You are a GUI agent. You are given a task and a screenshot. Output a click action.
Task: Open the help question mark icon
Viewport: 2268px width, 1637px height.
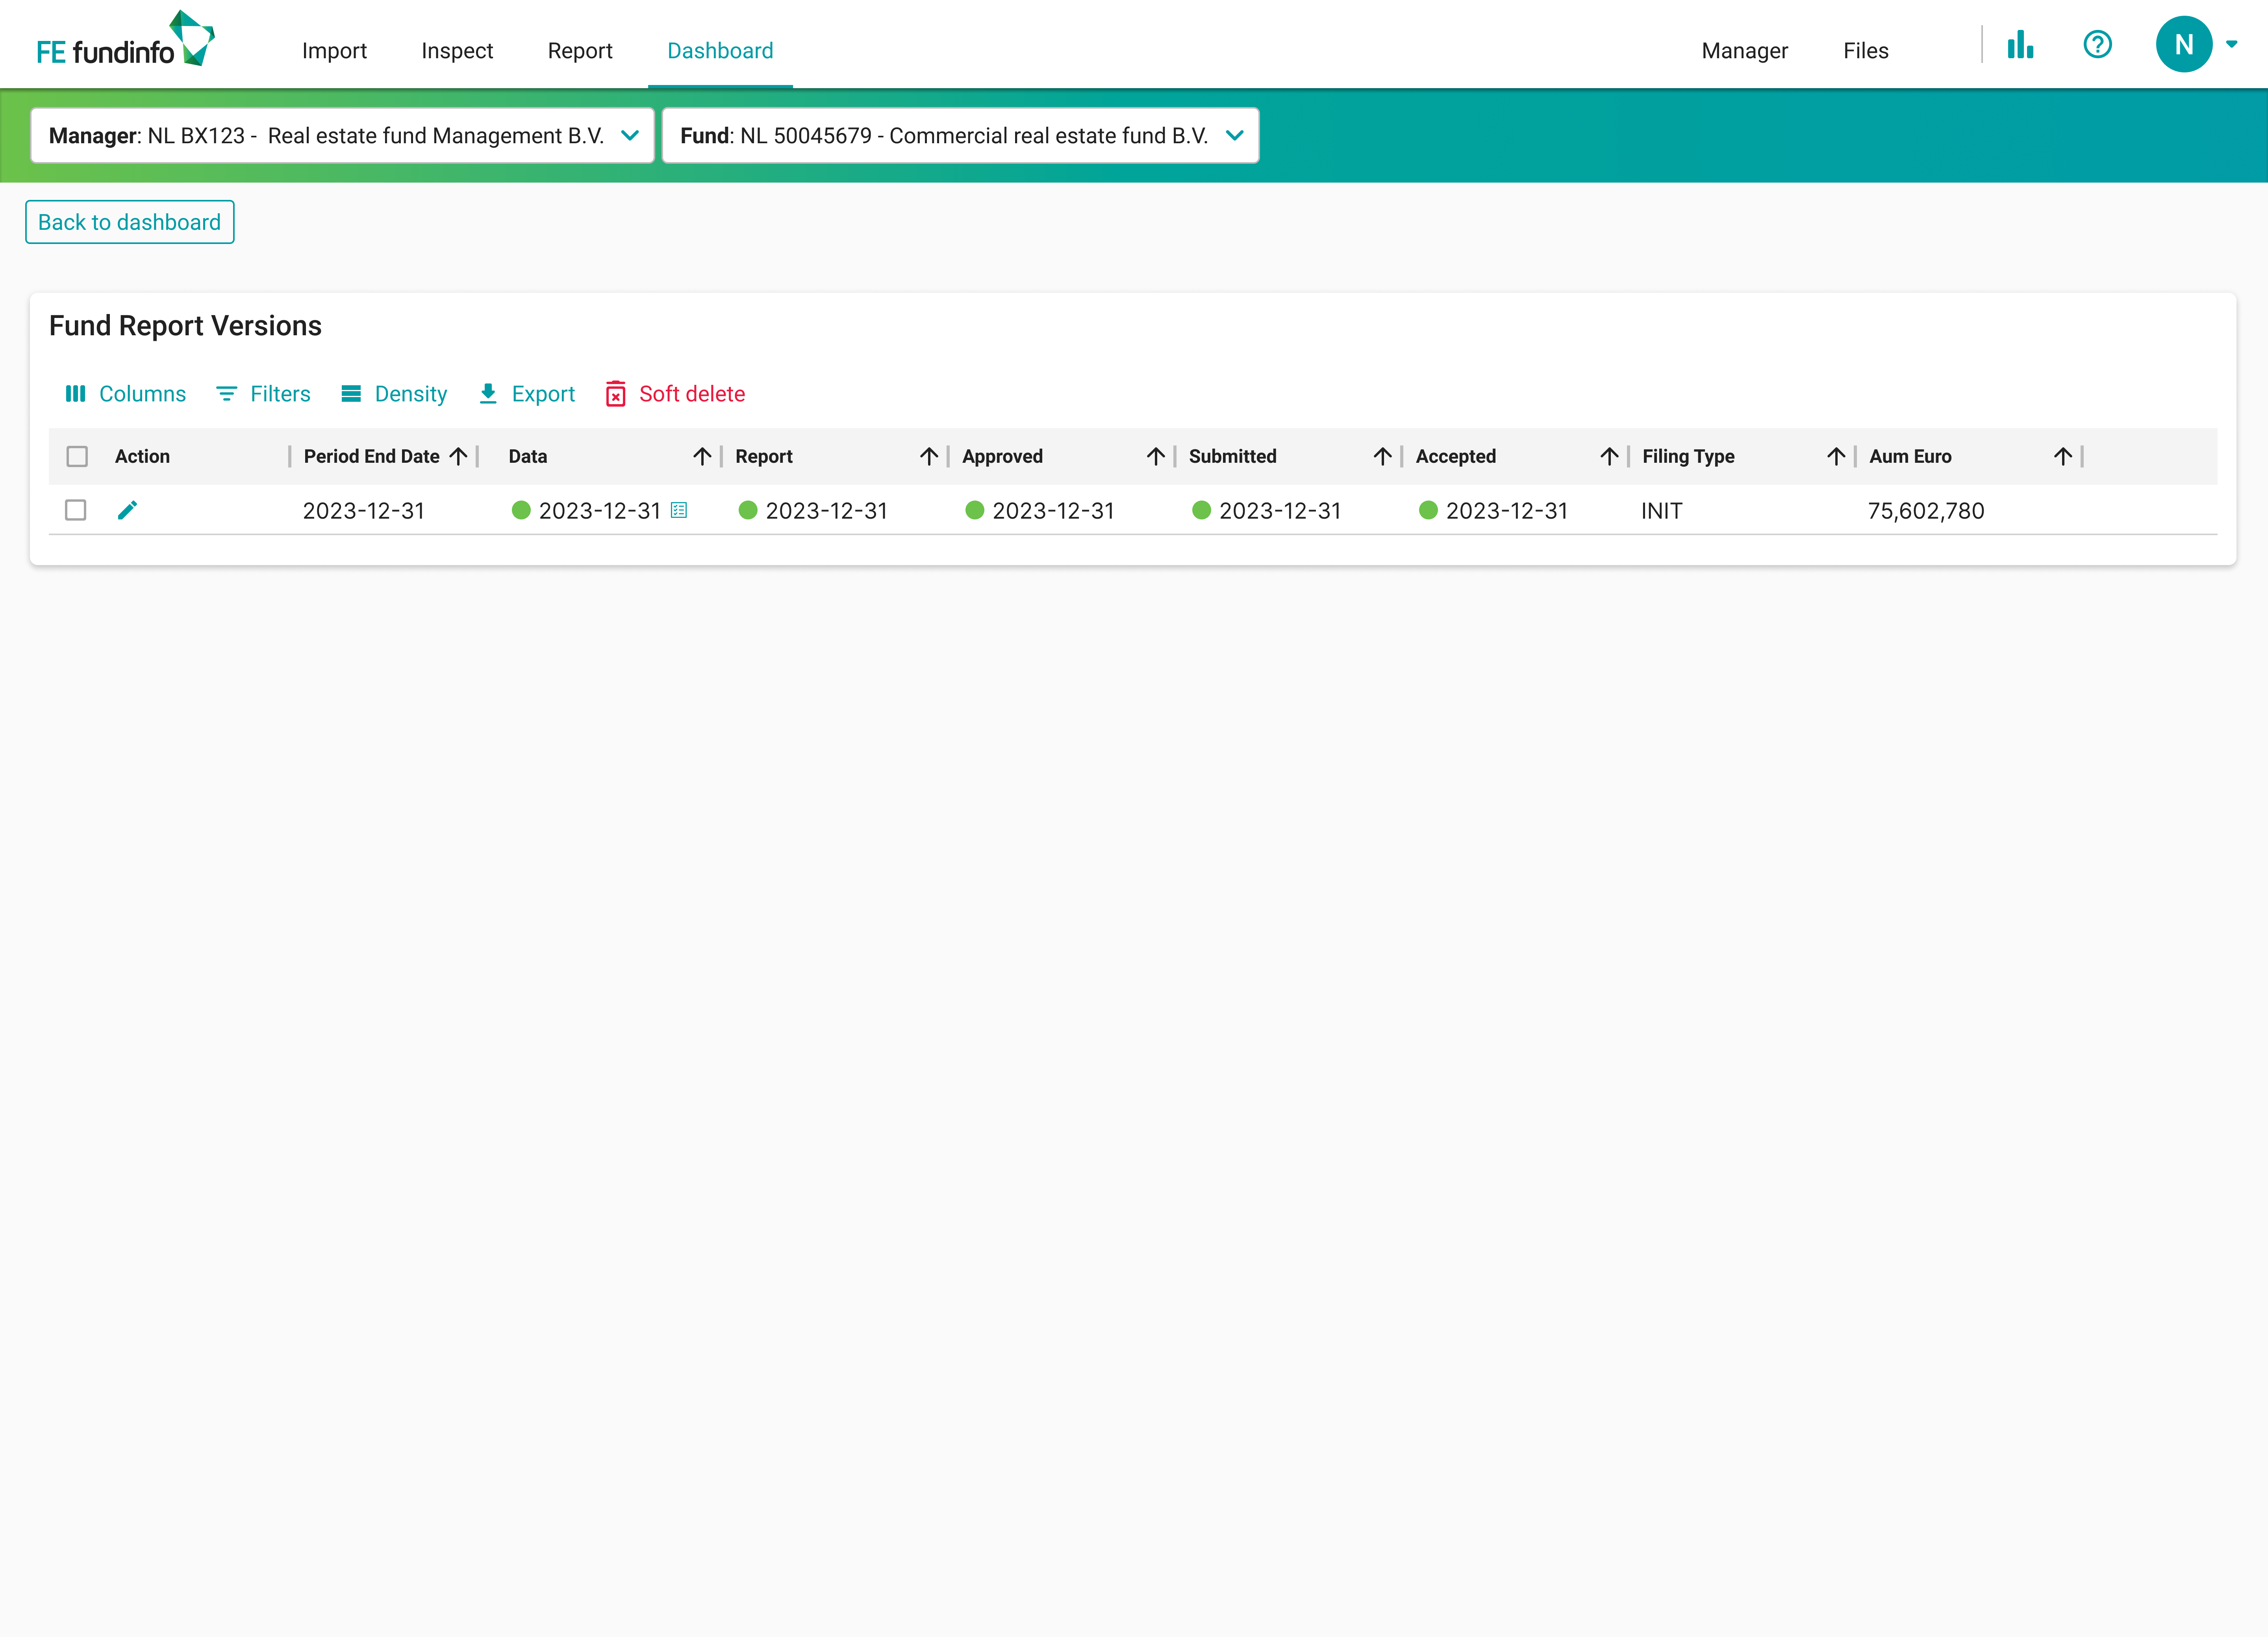coord(2097,45)
